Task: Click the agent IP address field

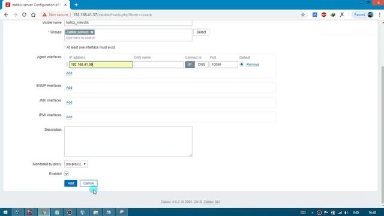Action: pos(101,64)
